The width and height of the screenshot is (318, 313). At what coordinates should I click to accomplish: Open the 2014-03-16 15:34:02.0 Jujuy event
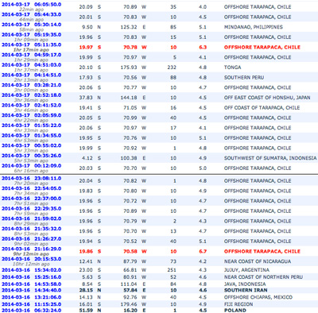[32, 270]
